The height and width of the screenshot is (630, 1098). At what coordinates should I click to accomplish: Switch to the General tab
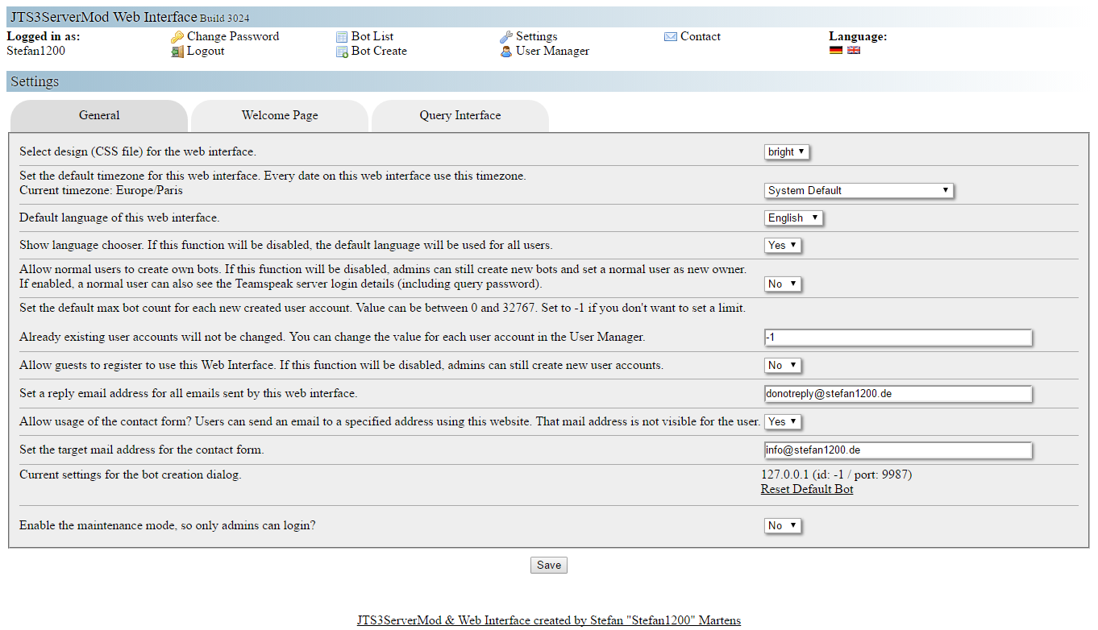coord(99,116)
